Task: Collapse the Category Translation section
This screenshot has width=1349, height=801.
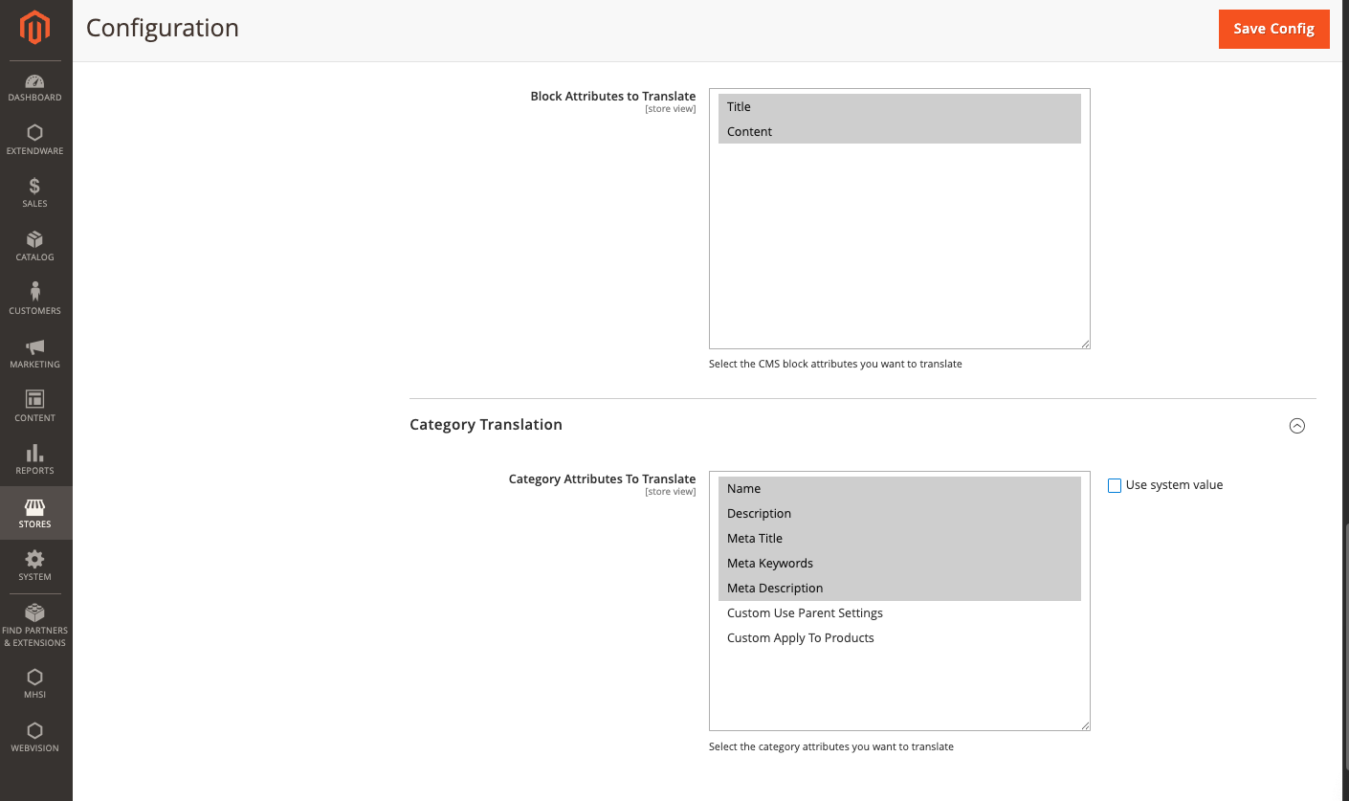Action: coord(1296,426)
